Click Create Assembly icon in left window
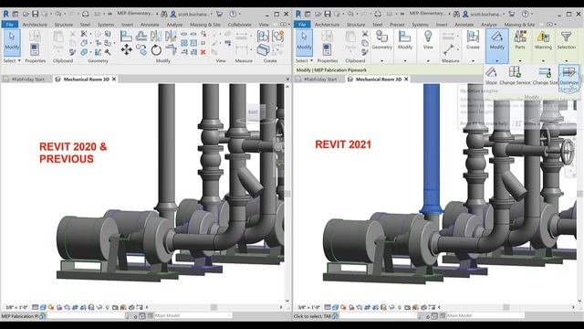Viewport: 584px width, 329px height. pos(263,37)
